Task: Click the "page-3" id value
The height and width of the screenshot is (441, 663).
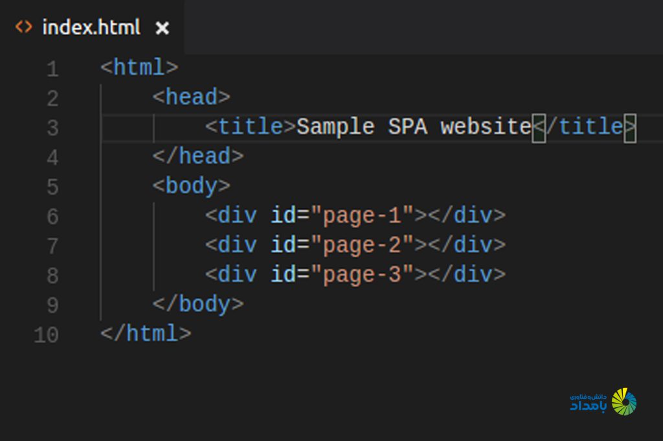Action: tap(362, 275)
